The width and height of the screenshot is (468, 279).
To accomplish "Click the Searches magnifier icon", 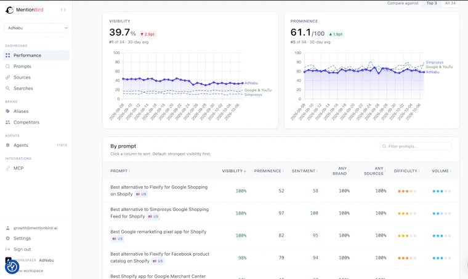I will [8, 88].
